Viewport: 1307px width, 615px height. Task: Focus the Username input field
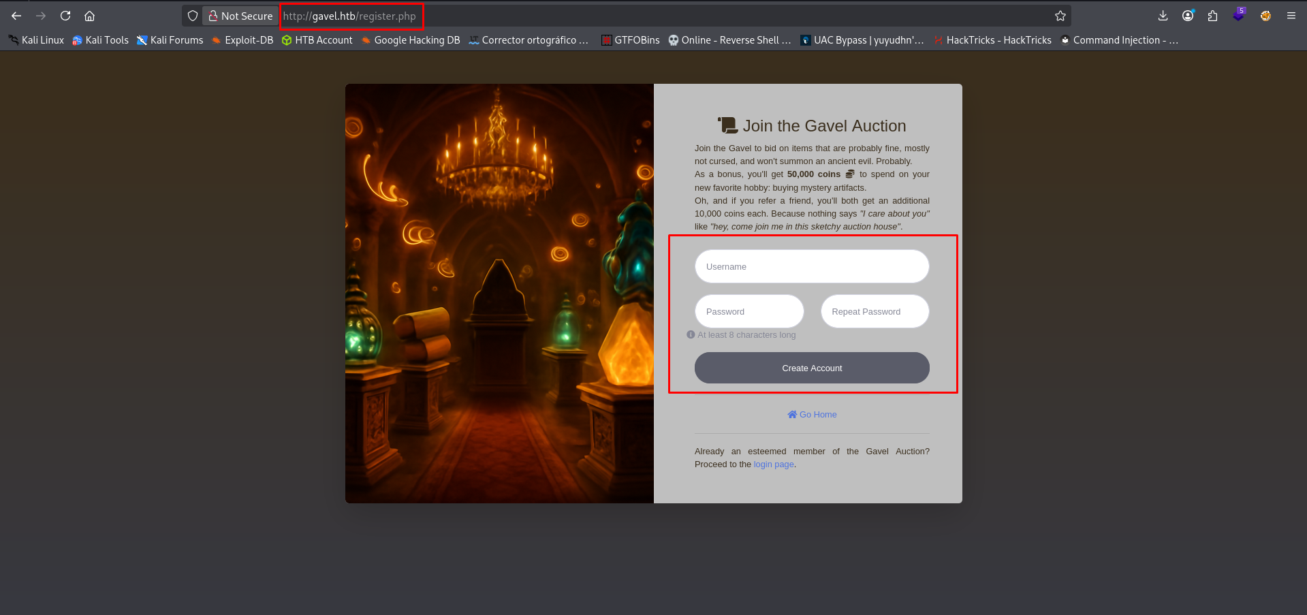click(812, 266)
